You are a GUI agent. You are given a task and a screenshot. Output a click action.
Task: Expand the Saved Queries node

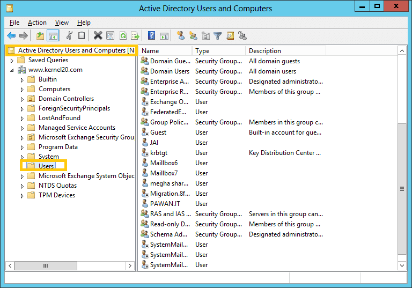coord(12,61)
